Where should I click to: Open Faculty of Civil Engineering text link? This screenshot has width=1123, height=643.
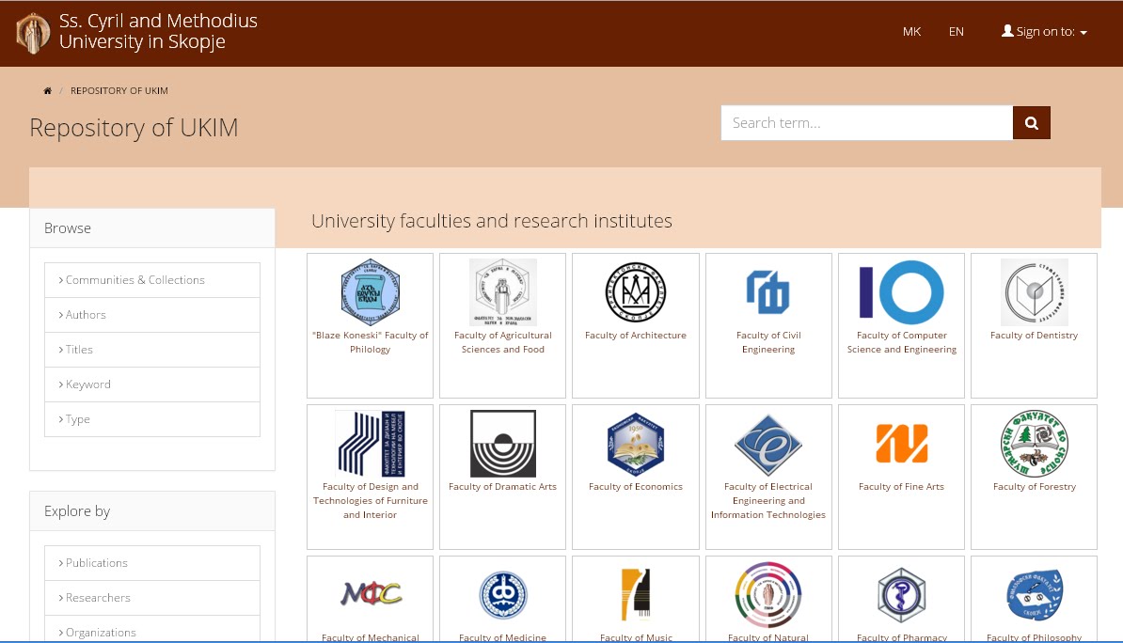pos(767,342)
